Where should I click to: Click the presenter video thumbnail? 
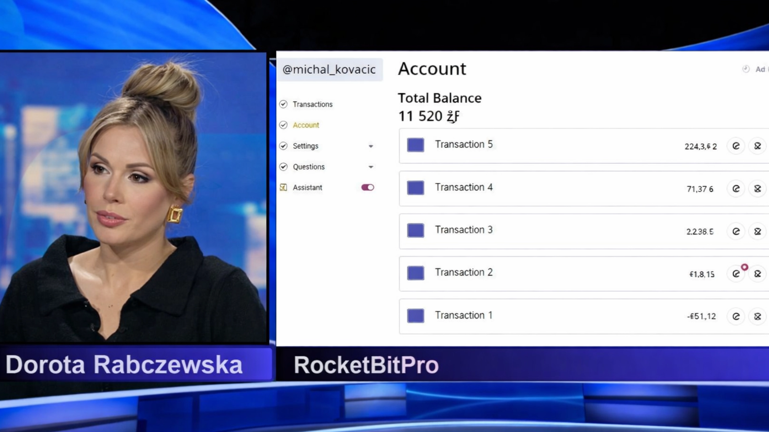tap(133, 197)
